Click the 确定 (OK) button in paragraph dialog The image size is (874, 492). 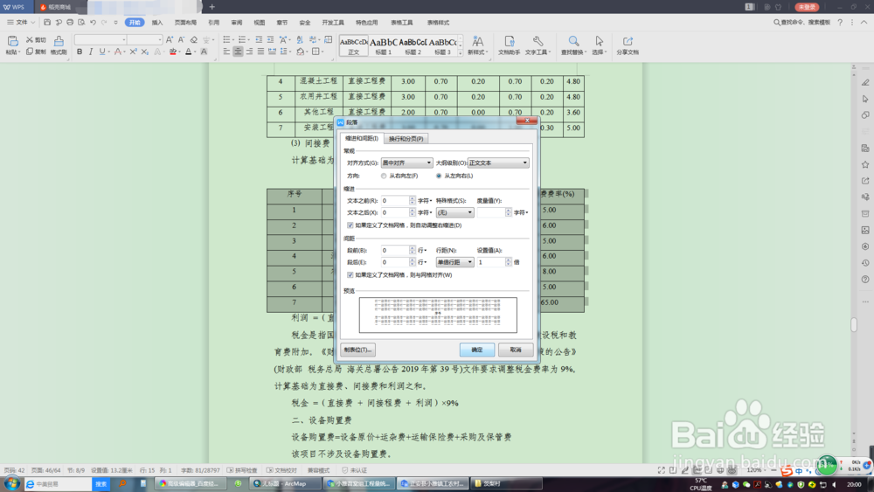tap(477, 350)
